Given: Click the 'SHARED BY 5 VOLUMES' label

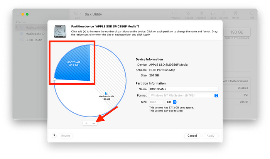Looking at the screenshot, I should click(x=237, y=38).
